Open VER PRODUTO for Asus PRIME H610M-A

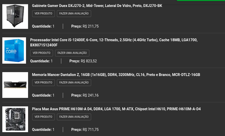pos(44,117)
